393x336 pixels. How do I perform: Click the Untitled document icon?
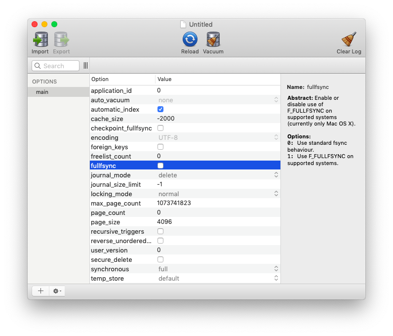pos(183,24)
